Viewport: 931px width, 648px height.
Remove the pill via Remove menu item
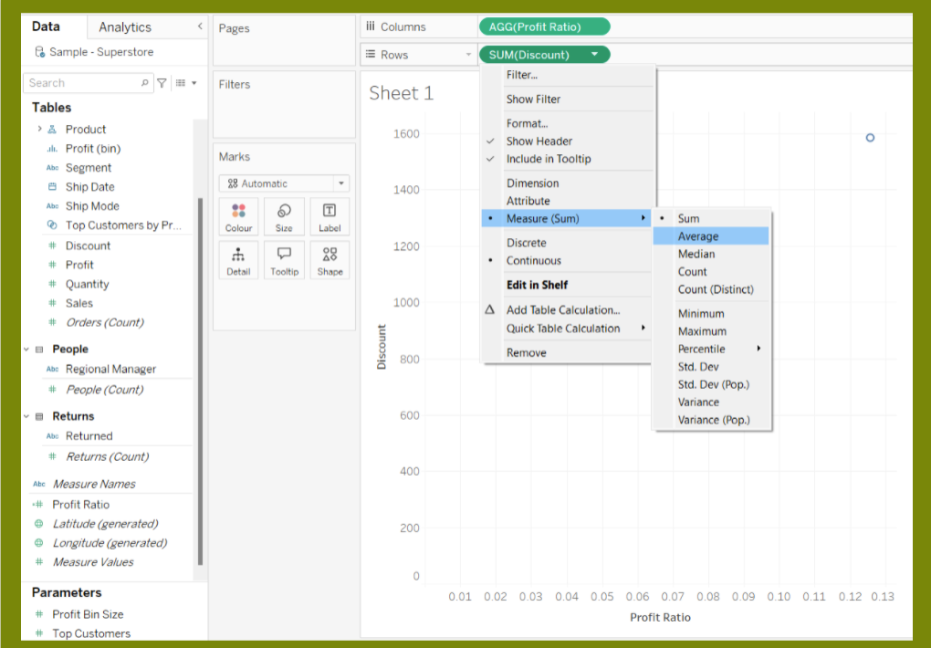pos(526,353)
